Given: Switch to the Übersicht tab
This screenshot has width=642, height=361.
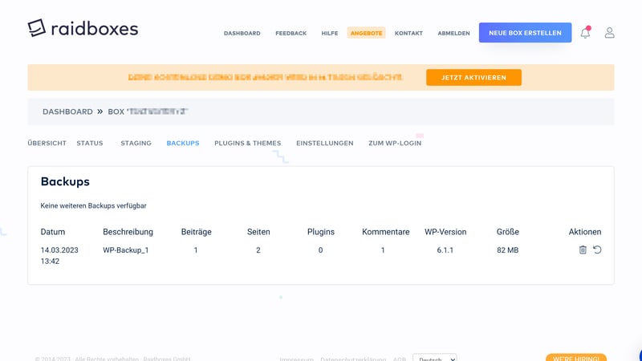Looking at the screenshot, I should [47, 143].
